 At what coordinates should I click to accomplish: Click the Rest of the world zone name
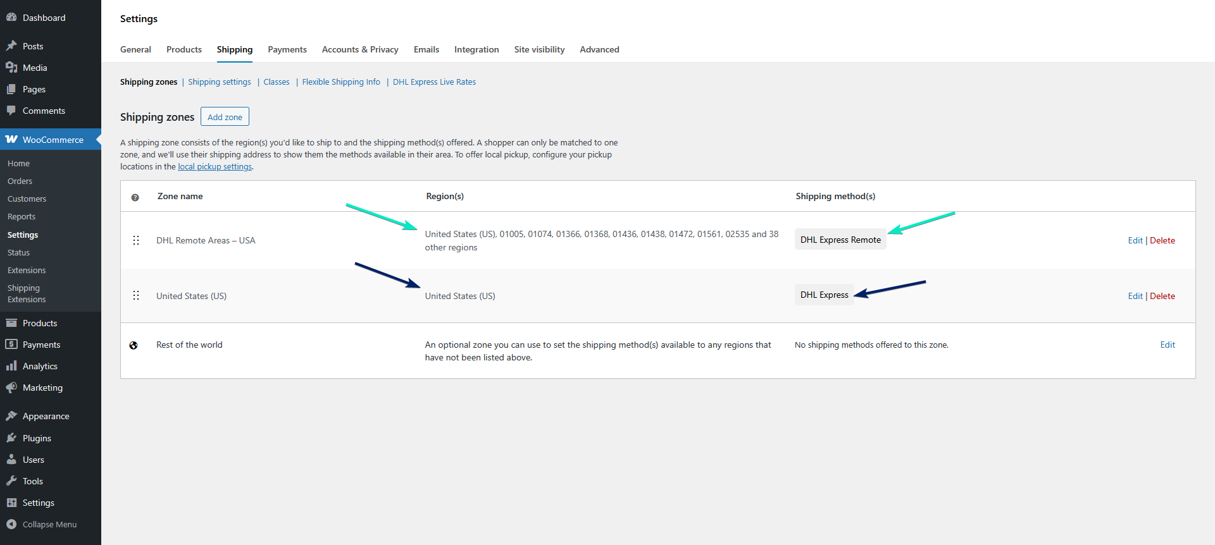click(x=189, y=345)
